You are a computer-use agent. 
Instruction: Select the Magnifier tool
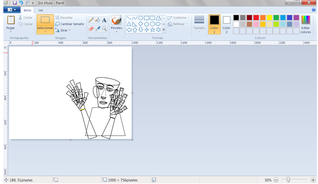104,29
